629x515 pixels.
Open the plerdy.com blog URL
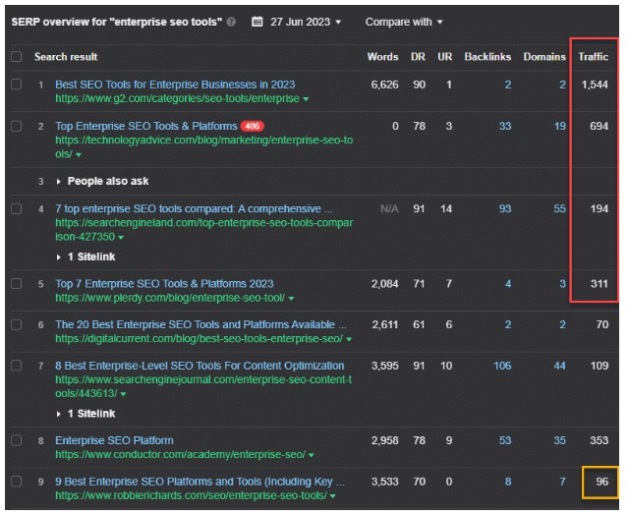(x=170, y=298)
